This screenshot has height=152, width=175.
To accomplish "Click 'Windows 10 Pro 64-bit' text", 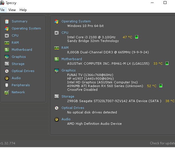I will [85, 26].
